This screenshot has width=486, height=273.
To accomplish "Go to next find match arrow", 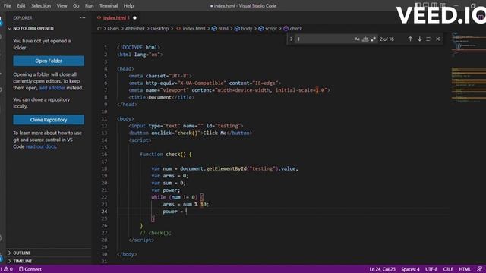I will tap(419, 39).
